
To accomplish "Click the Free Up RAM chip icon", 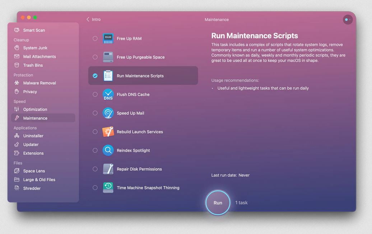I will [108, 38].
